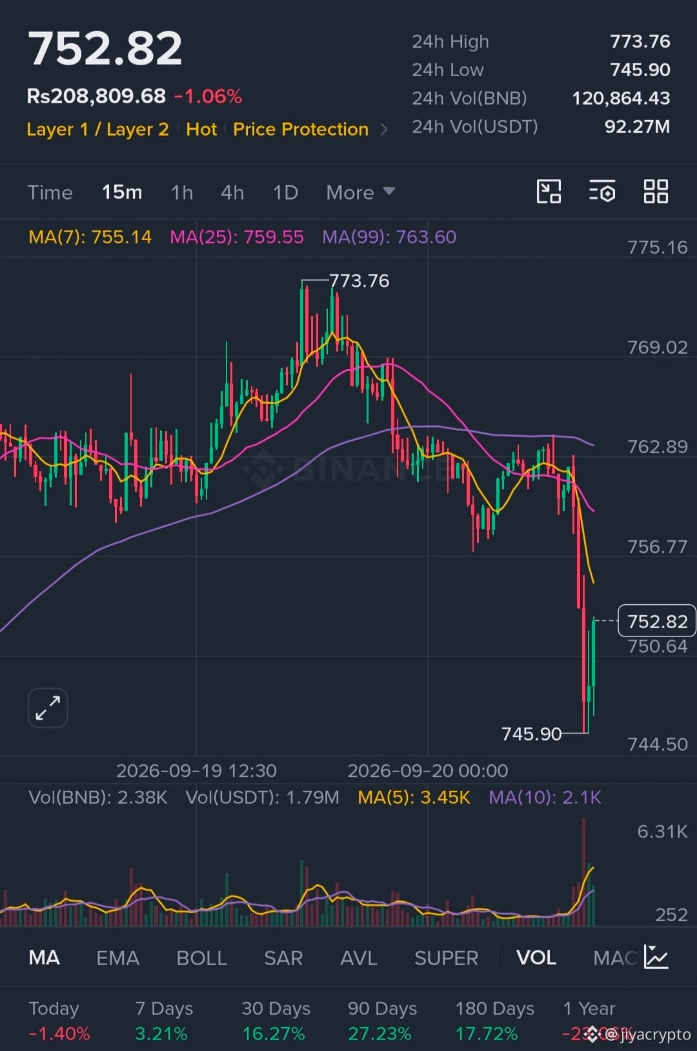Expand the More timeframe dropdown

360,192
